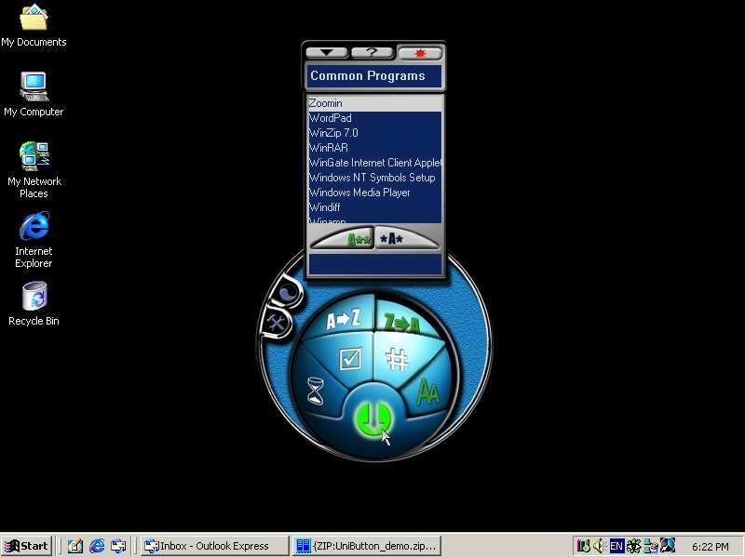Select Windows NT Symbols Setup entry
The height and width of the screenshot is (558, 745).
coord(374,178)
